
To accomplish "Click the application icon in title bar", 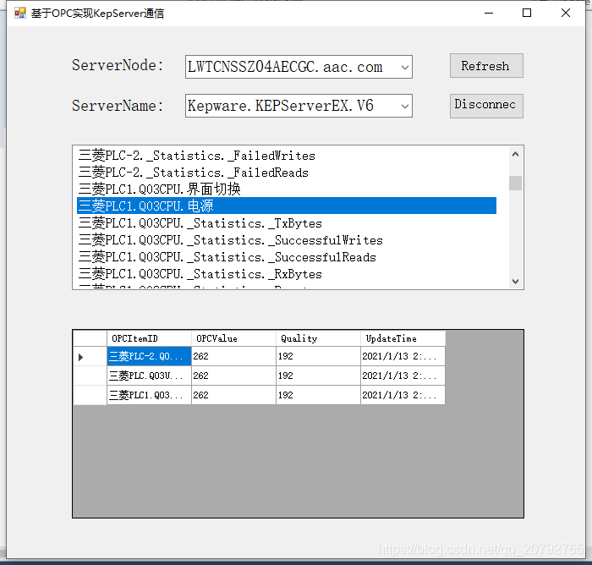I will (x=19, y=14).
